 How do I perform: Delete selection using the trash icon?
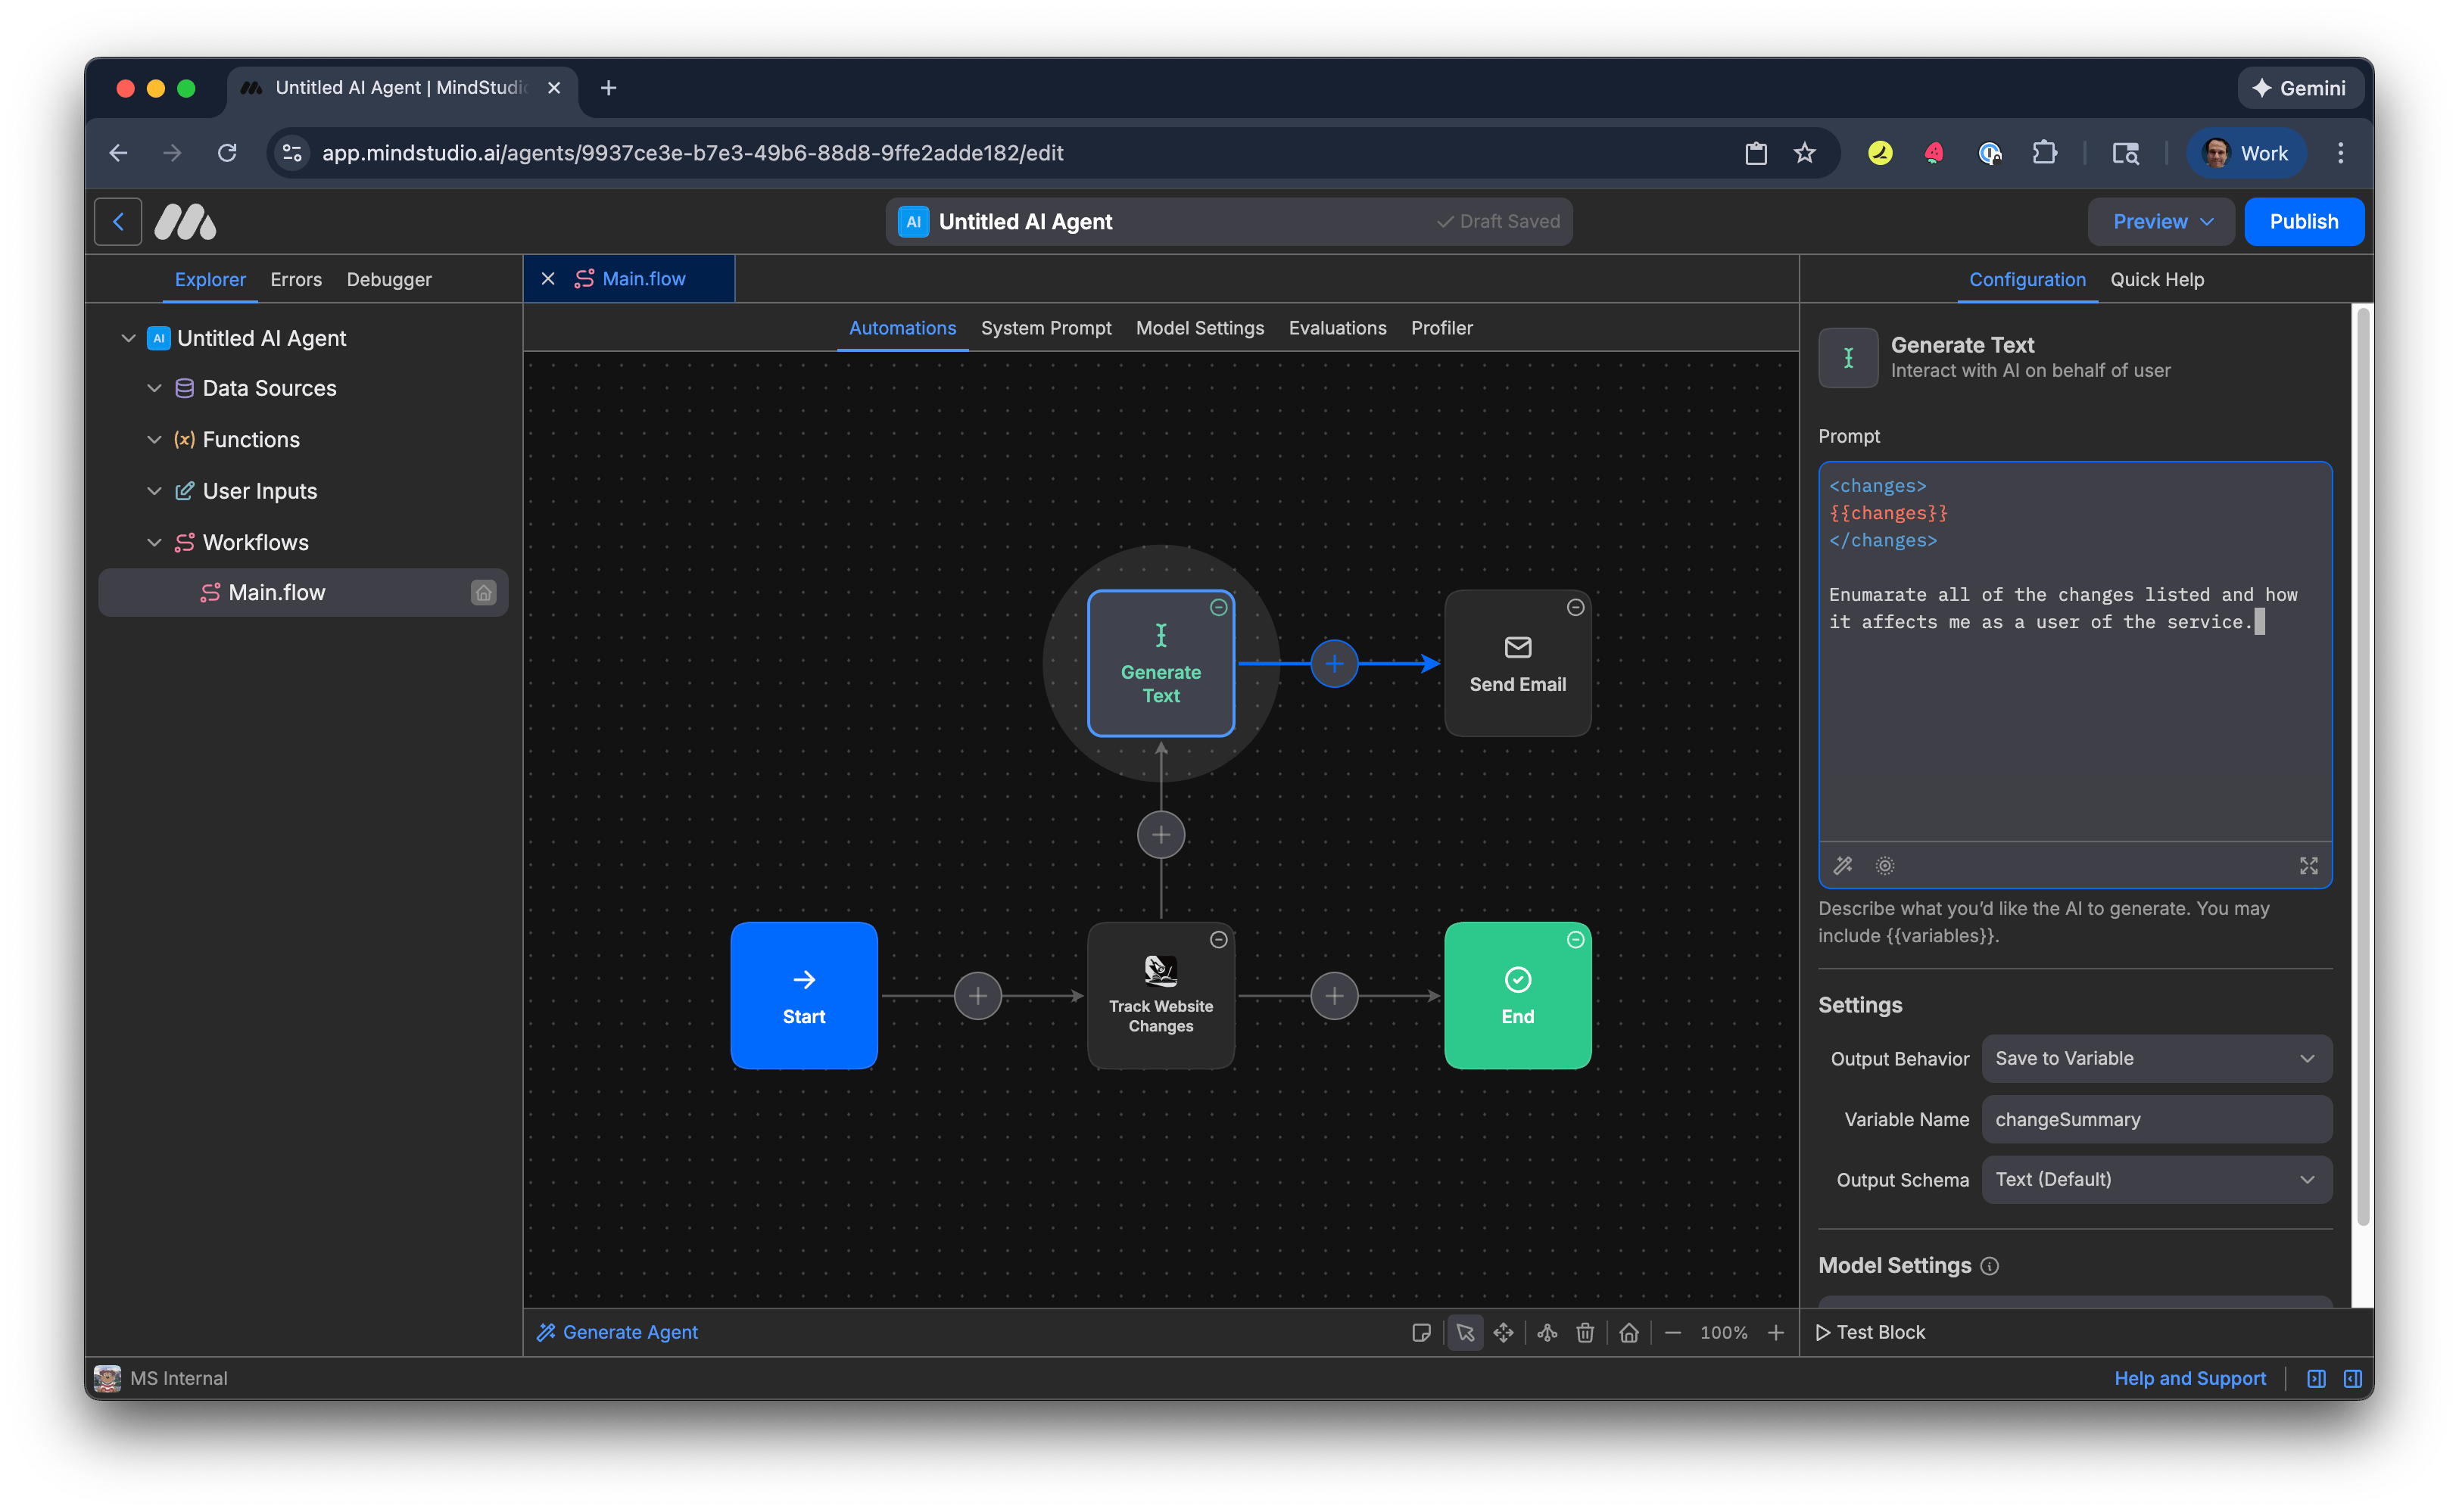[x=1584, y=1332]
